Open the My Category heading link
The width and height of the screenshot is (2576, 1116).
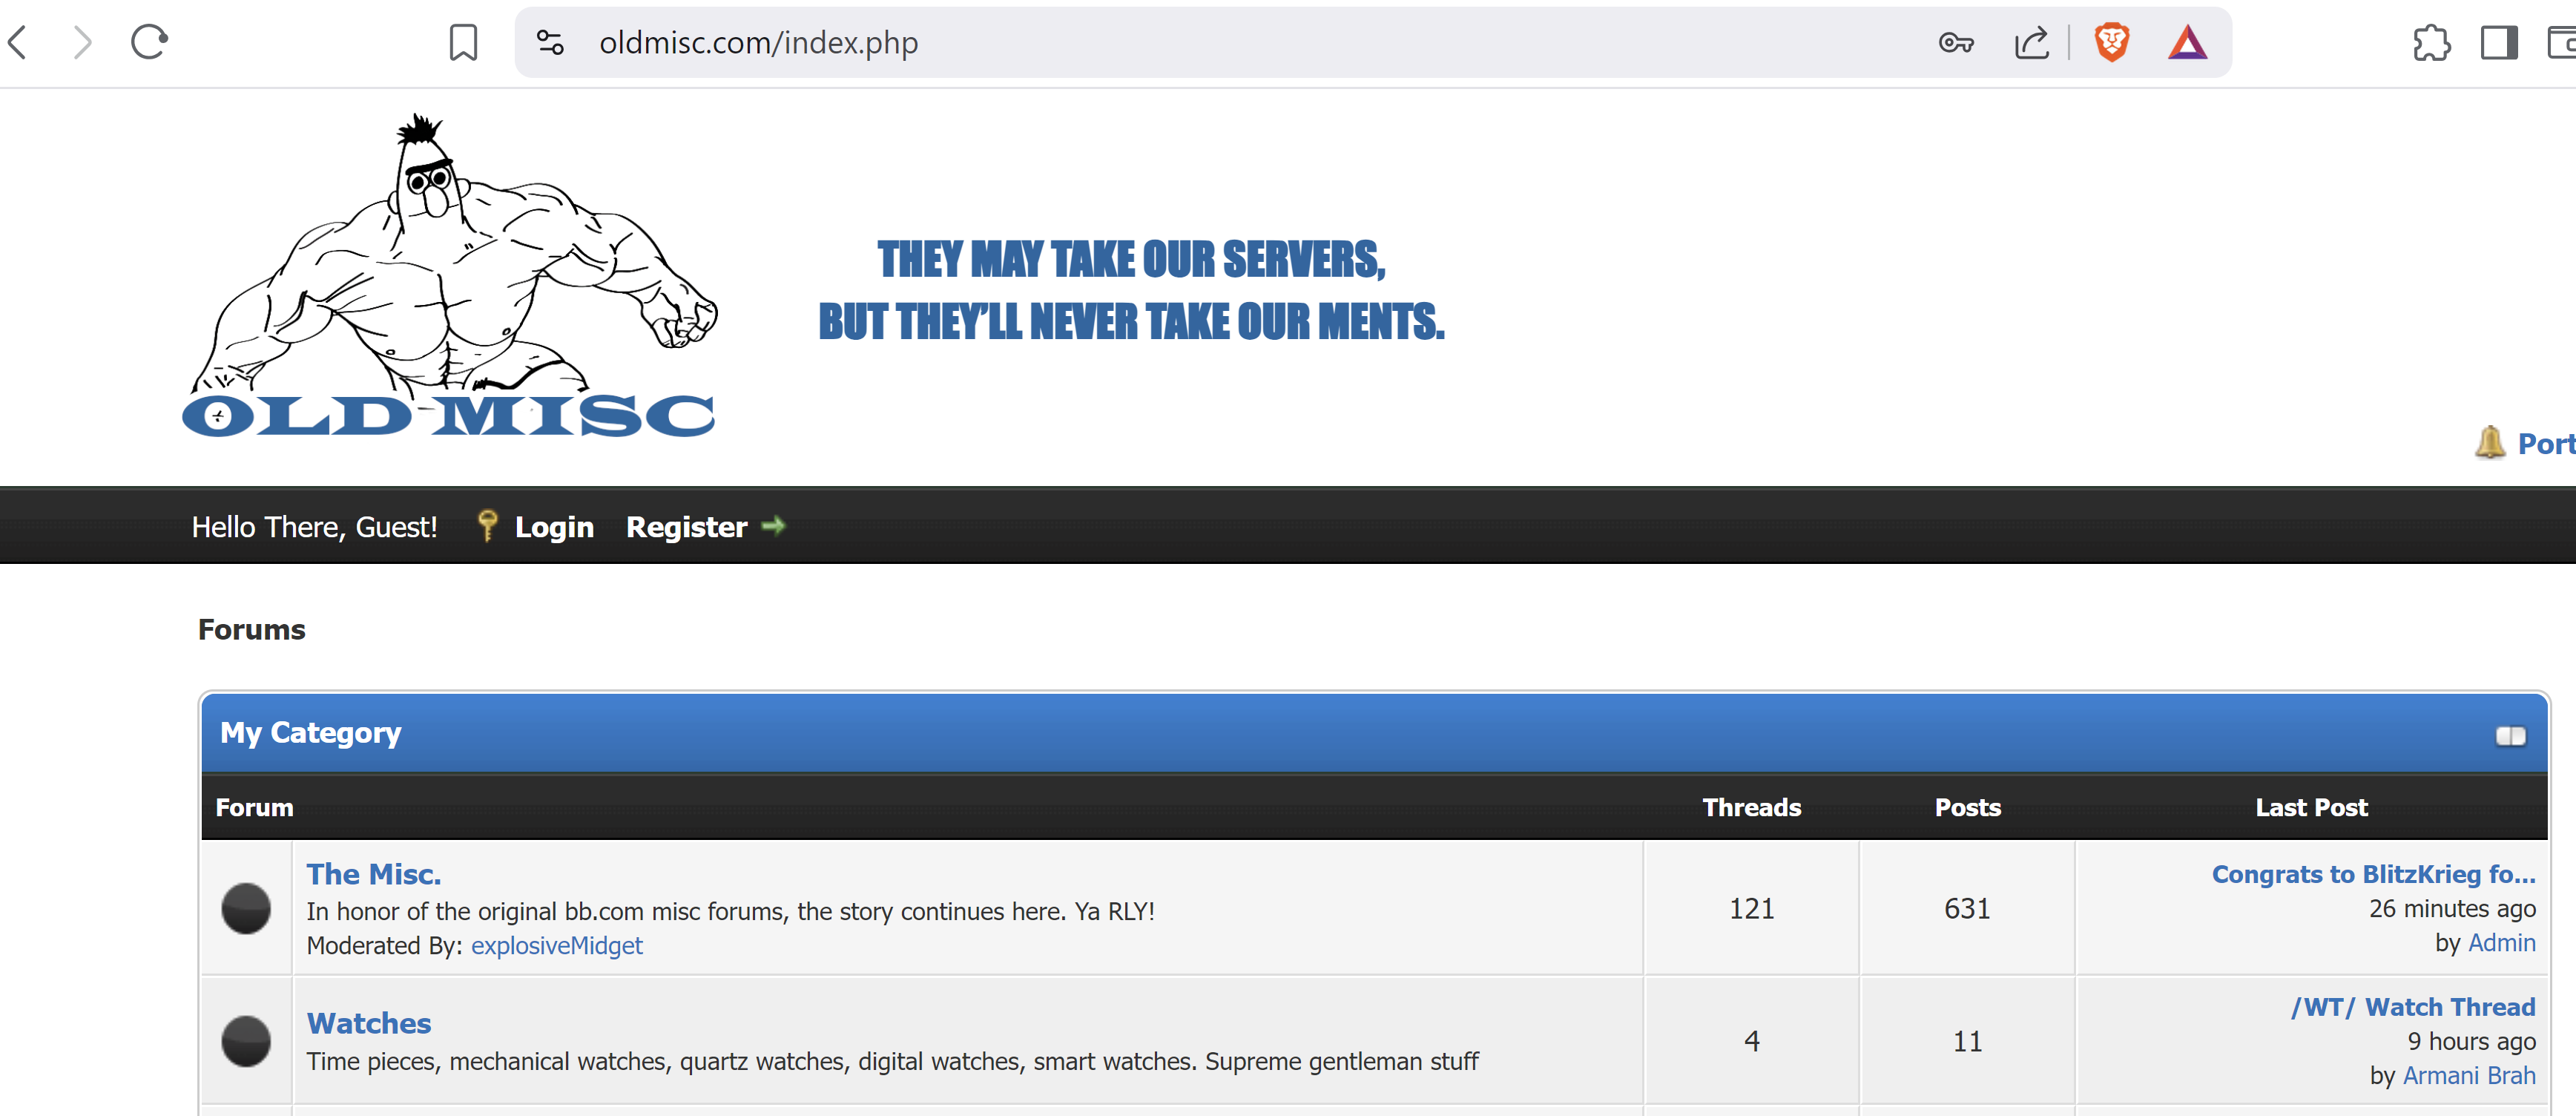coord(310,733)
